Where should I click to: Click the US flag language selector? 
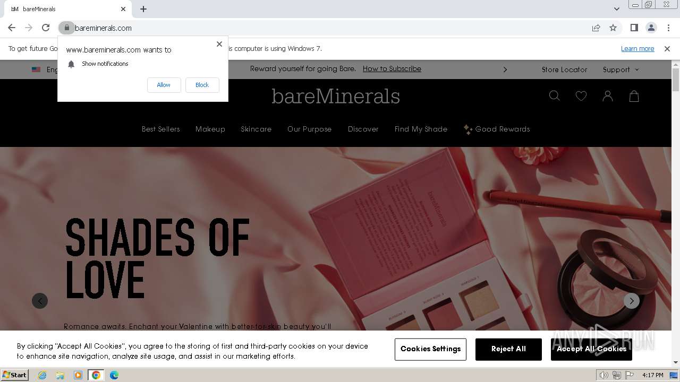point(36,70)
